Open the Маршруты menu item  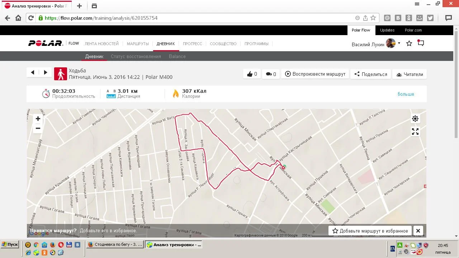point(138,44)
